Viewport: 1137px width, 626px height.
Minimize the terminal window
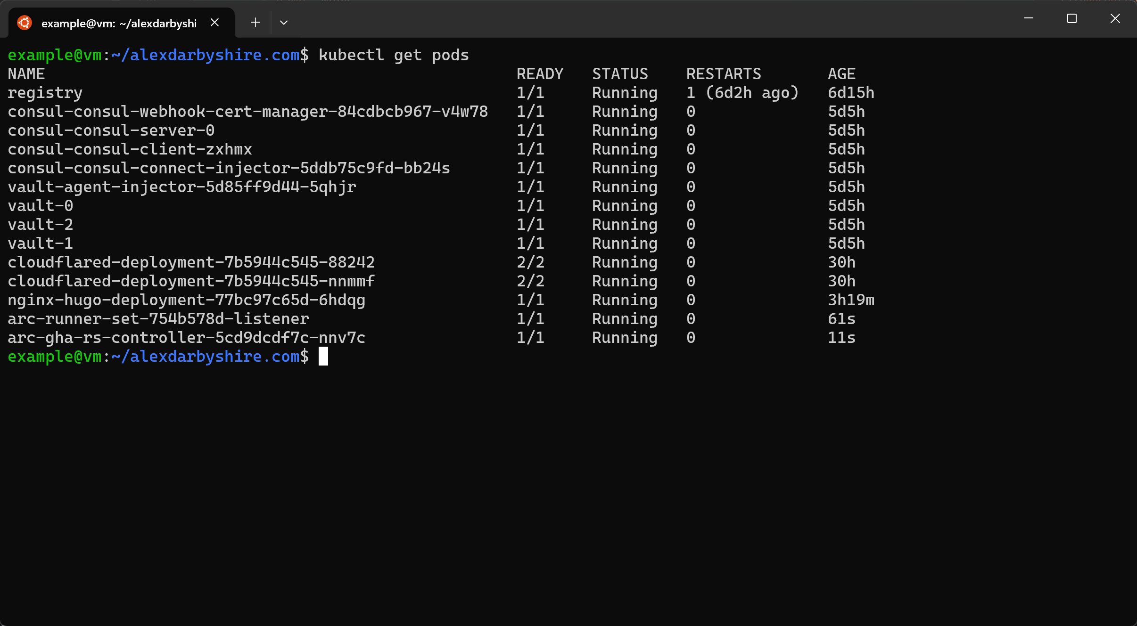pyautogui.click(x=1029, y=18)
